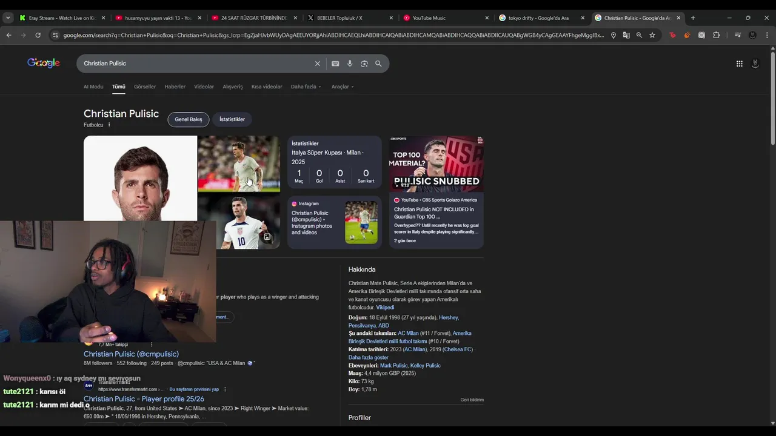Open the Vikipedi link

click(385, 308)
